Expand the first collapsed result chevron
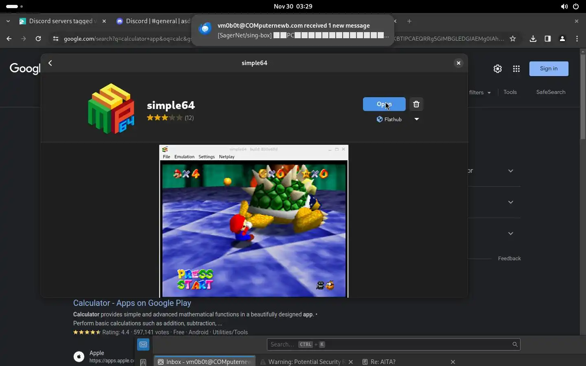This screenshot has width=586, height=366. pyautogui.click(x=511, y=171)
